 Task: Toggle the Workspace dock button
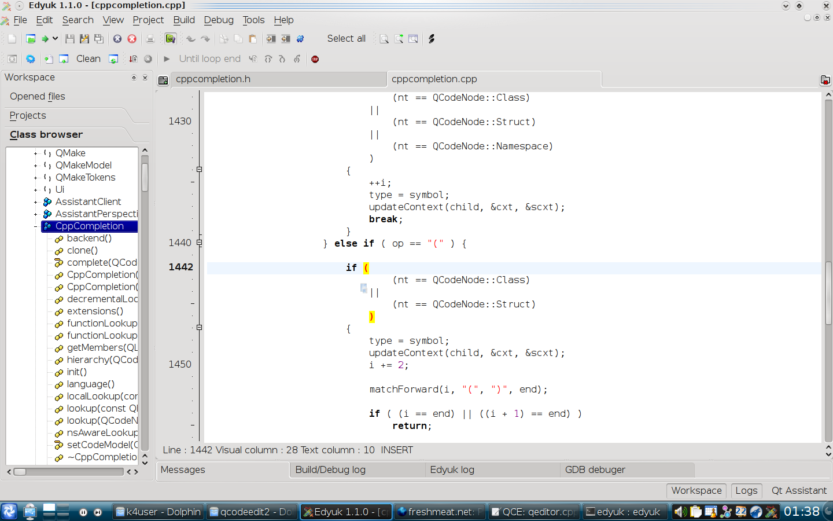(x=696, y=491)
